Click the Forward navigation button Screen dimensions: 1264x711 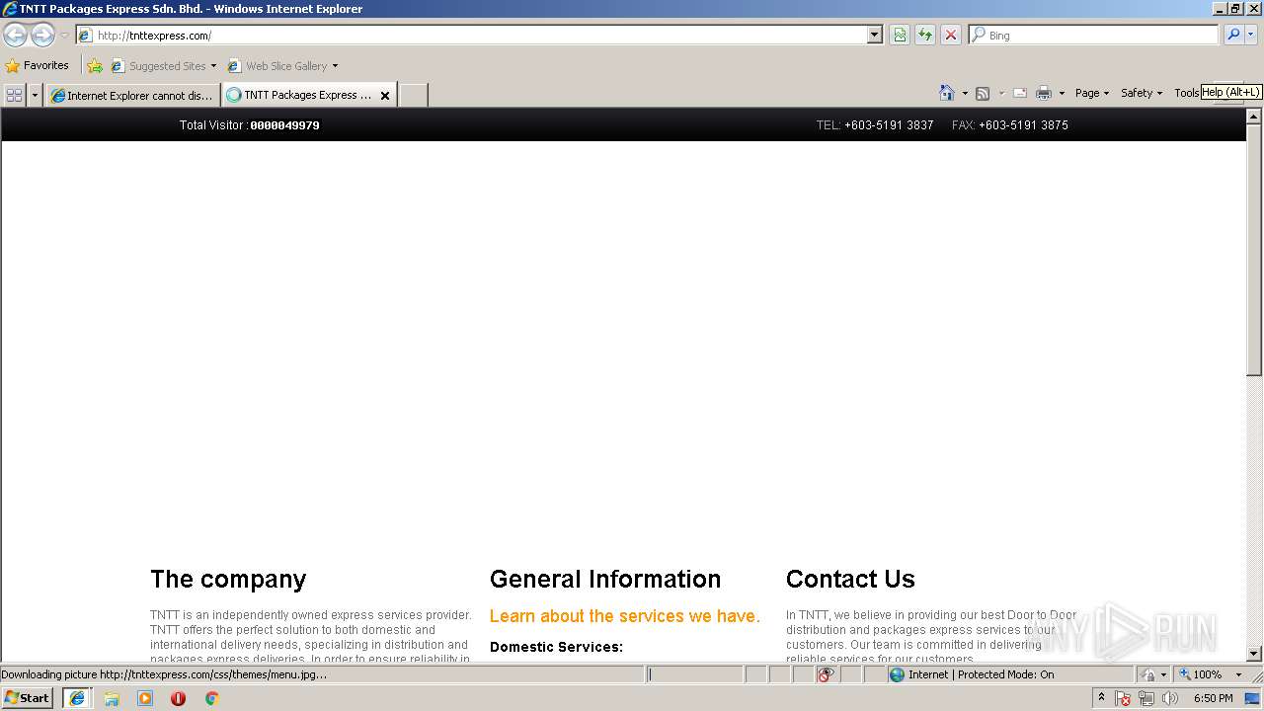(x=42, y=36)
